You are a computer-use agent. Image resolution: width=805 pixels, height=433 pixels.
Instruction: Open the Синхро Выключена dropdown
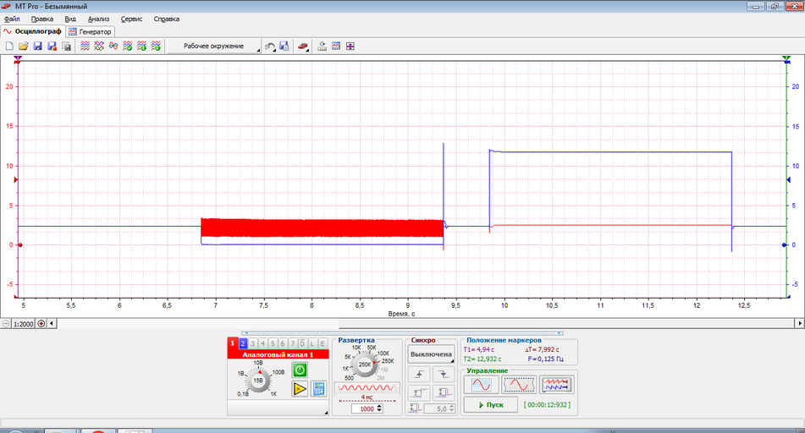tap(431, 354)
